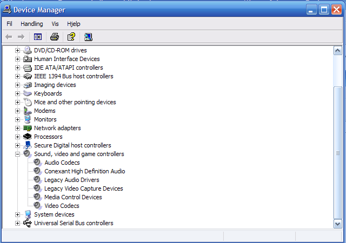Select the Monitors icon
Image resolution: width=346 pixels, height=243 pixels.
(x=28, y=119)
